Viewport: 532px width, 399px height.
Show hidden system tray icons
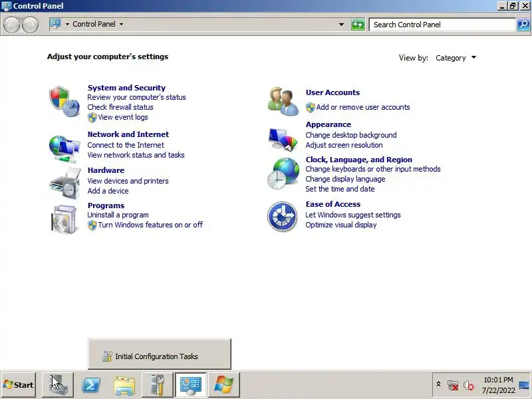438,384
